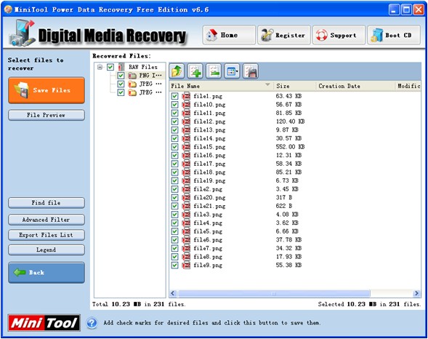Toggle checkbox for file20.png
Viewport: 428px width, 339px height.
pyautogui.click(x=174, y=197)
